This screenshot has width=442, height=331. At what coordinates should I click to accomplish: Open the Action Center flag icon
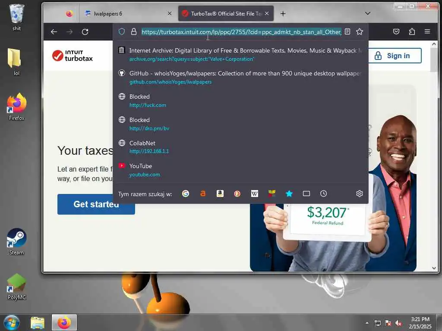tap(388, 323)
